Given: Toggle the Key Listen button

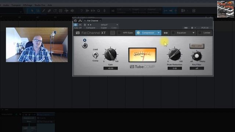Looking at the screenshot, I should coord(197,46).
